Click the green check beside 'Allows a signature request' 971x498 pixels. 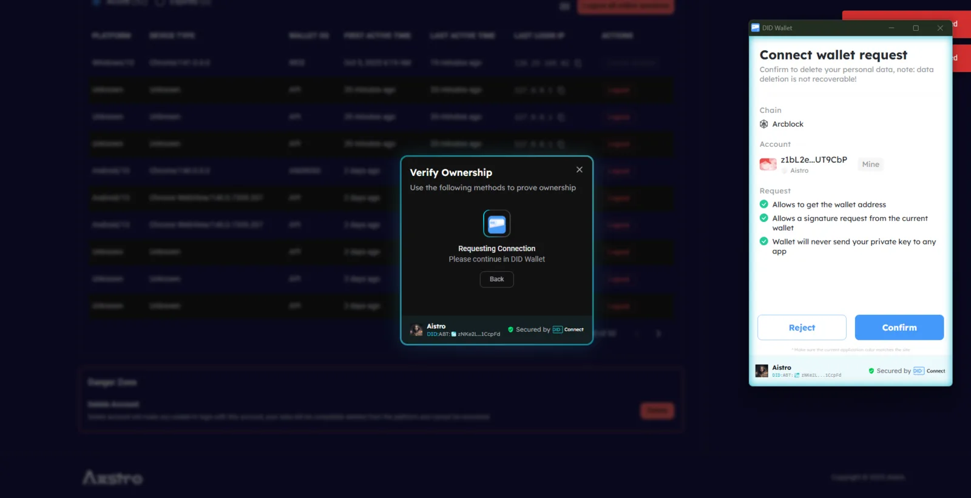click(x=764, y=218)
